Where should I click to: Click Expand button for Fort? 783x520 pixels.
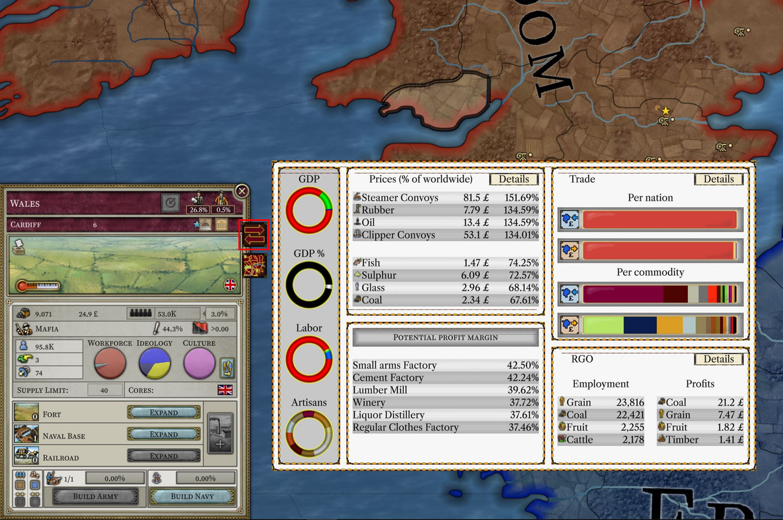163,412
